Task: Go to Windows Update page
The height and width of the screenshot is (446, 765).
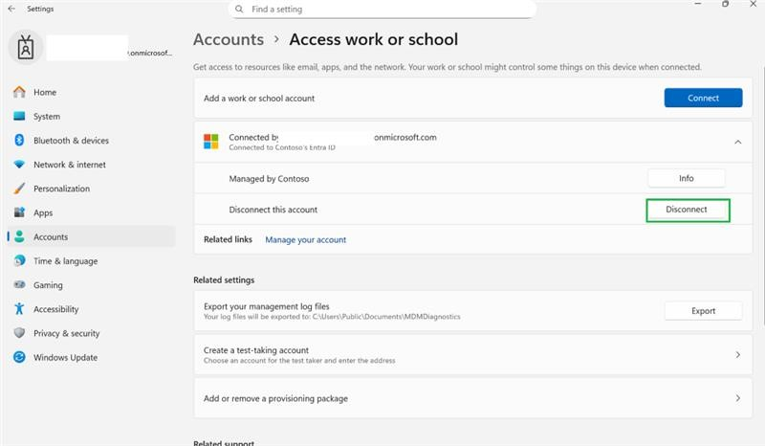Action: tap(89, 357)
